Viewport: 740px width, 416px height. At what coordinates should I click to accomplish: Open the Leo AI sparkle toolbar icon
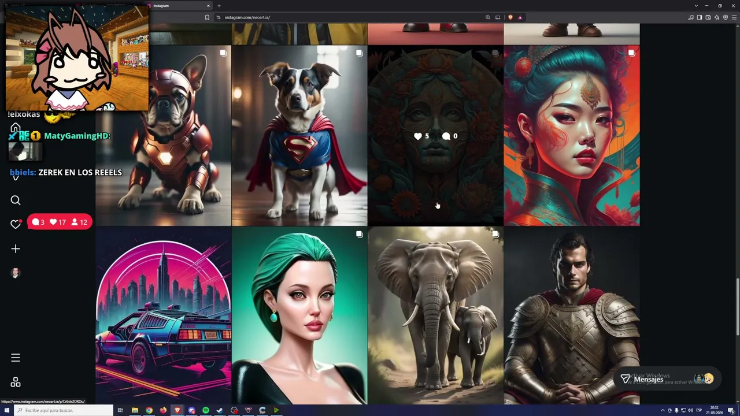click(x=717, y=17)
